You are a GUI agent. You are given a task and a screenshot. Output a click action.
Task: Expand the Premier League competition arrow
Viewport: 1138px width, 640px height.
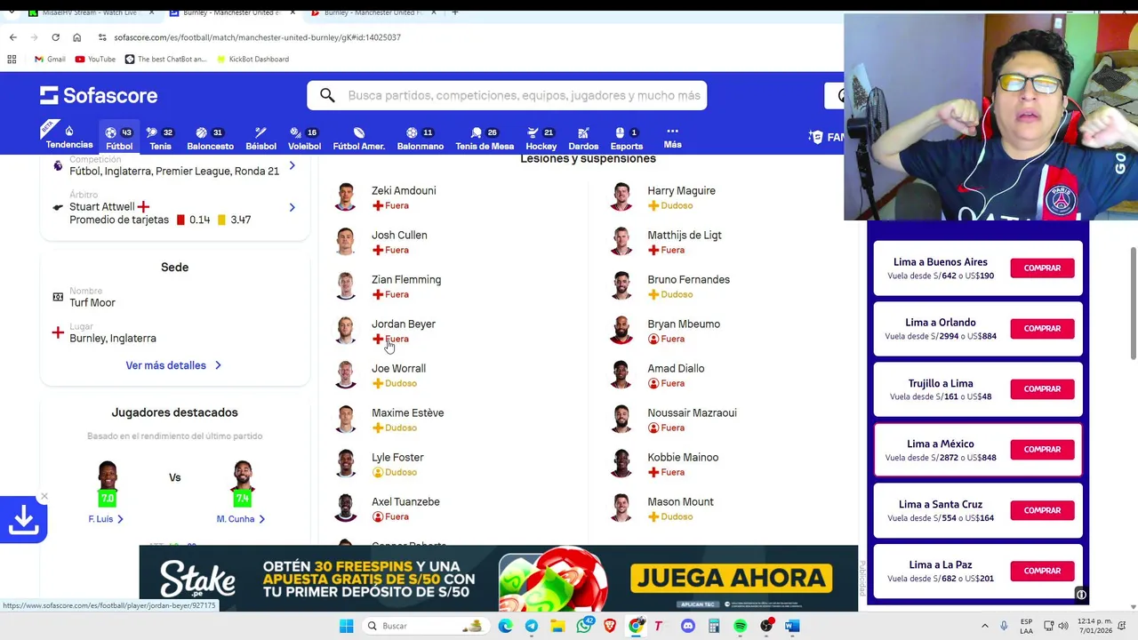292,165
